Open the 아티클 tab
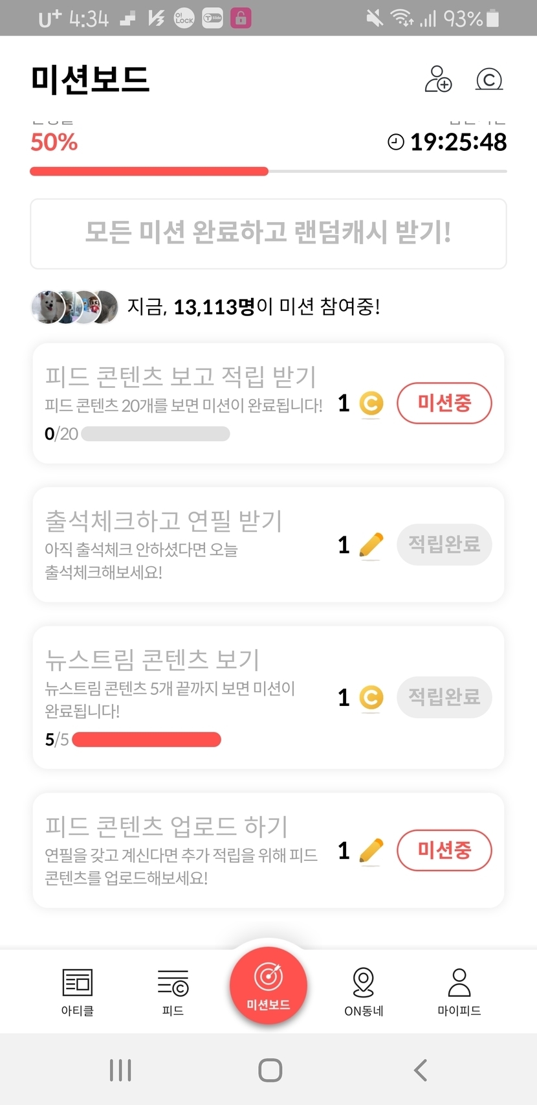 tap(78, 991)
